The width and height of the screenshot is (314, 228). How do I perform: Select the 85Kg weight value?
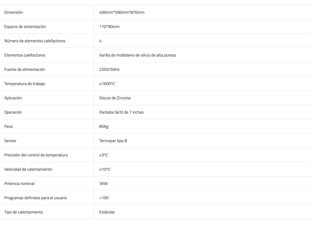tap(104, 127)
